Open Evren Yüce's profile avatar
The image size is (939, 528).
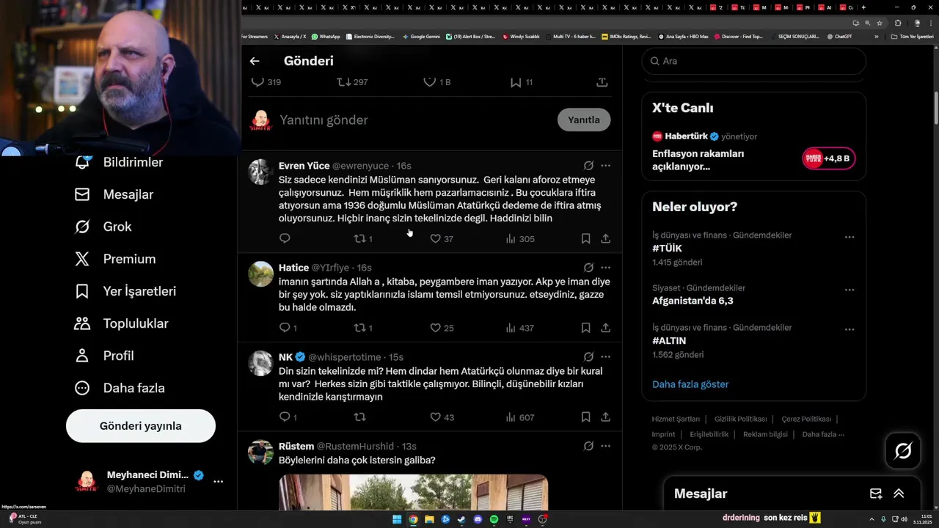click(x=260, y=172)
